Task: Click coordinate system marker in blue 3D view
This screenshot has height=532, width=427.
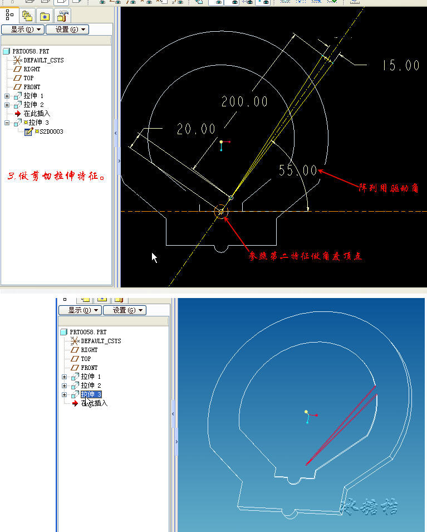Action: 310,415
